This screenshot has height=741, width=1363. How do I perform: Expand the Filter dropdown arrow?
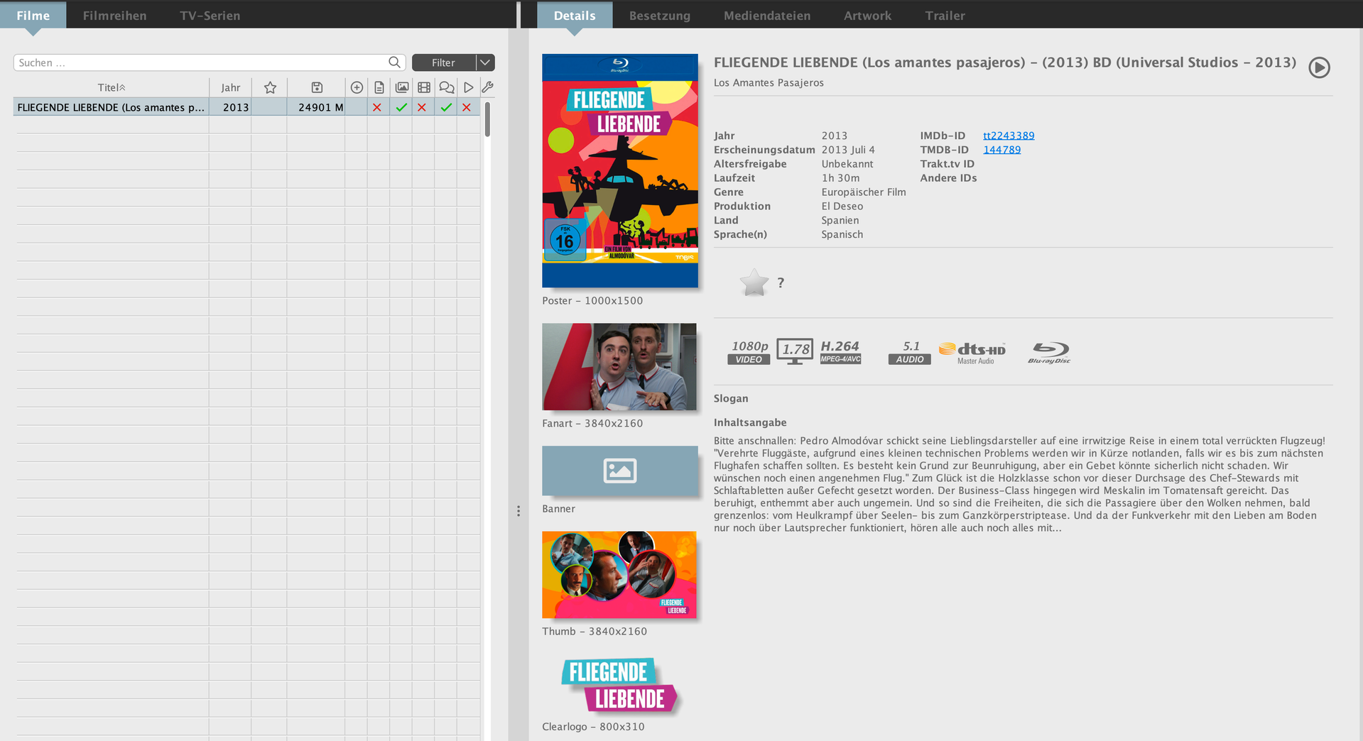coord(485,62)
